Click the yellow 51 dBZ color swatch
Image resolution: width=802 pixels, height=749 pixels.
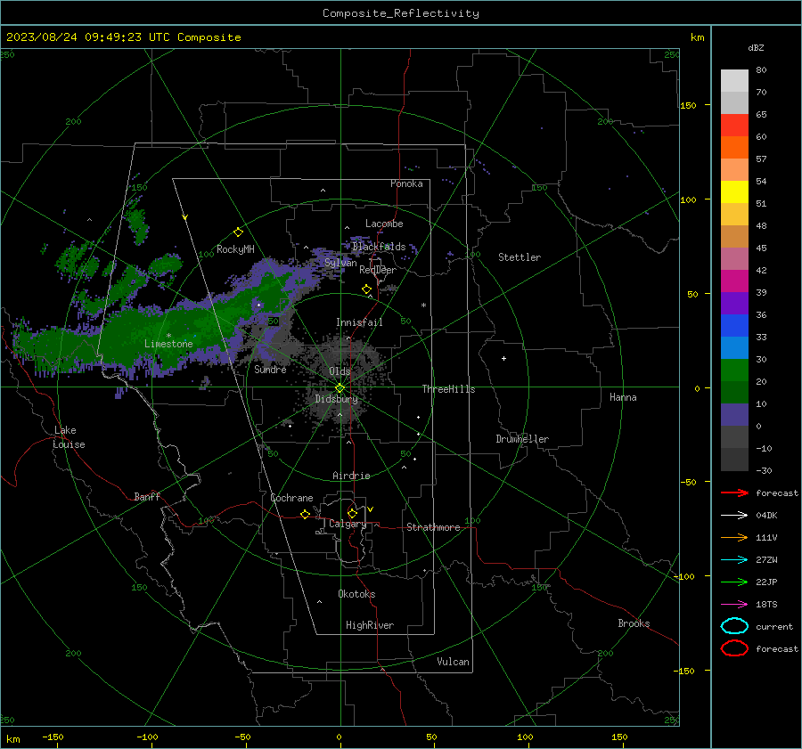click(734, 192)
